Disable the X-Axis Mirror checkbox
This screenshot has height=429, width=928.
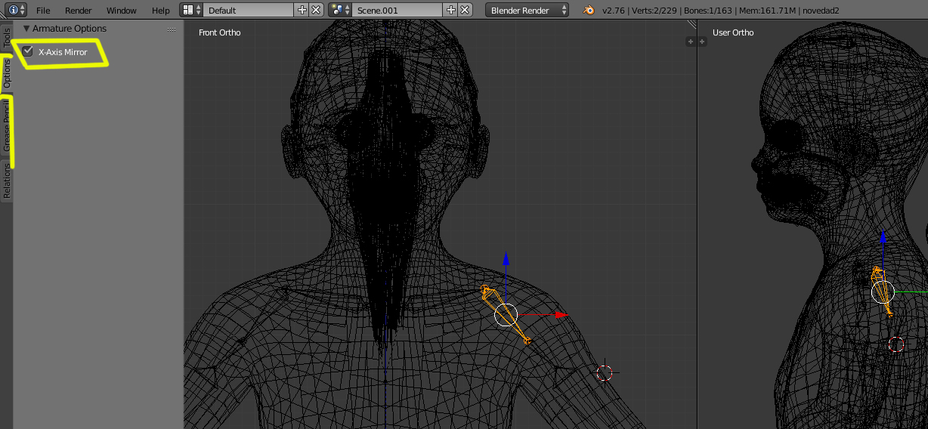point(28,51)
